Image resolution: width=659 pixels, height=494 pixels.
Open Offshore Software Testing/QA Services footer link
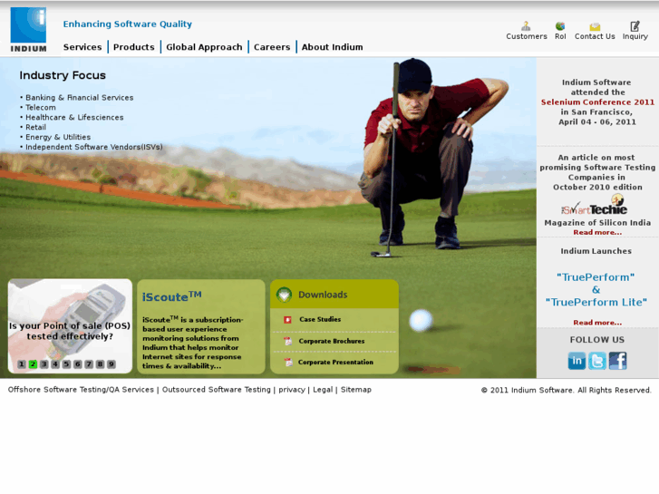point(81,390)
